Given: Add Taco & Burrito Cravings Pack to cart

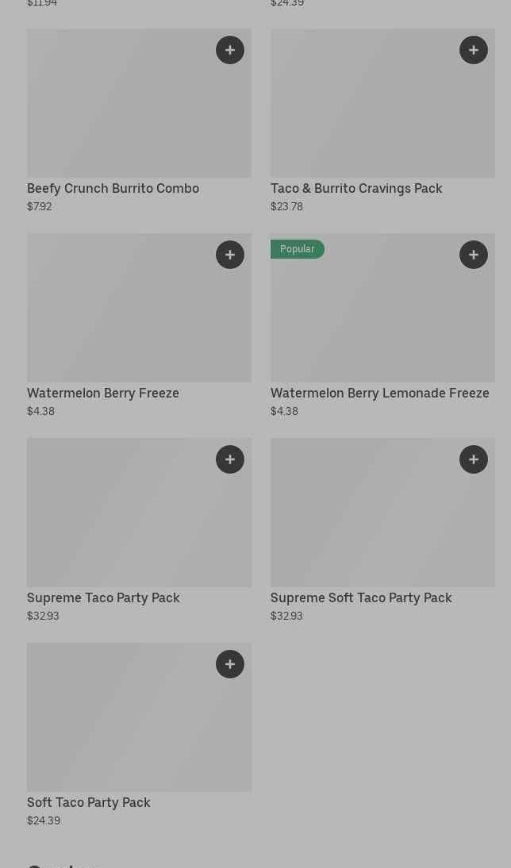Looking at the screenshot, I should coord(474,50).
